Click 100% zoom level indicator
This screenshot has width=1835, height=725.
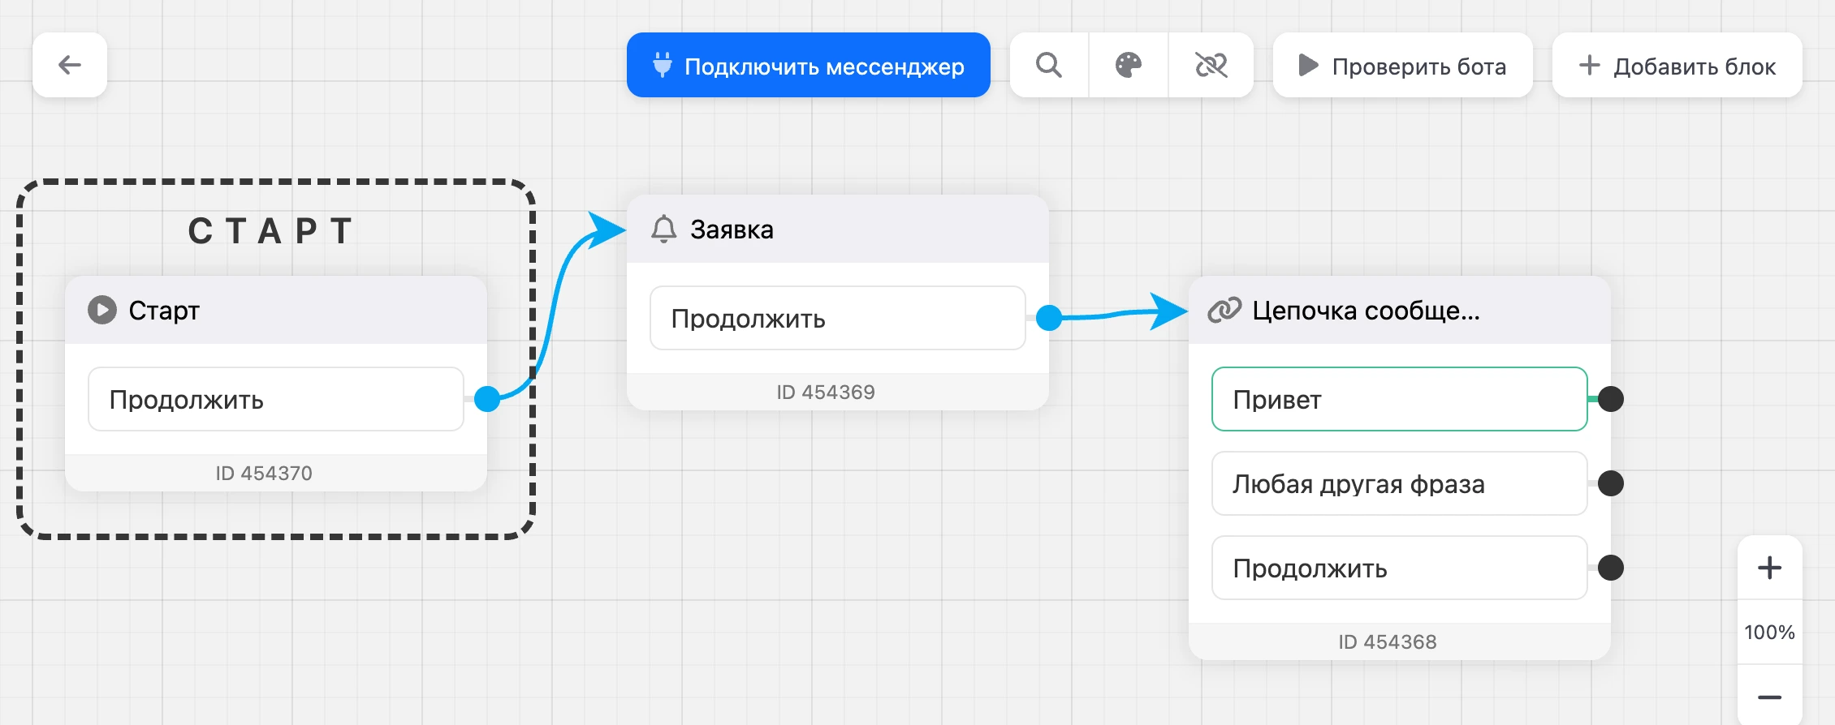pyautogui.click(x=1770, y=632)
